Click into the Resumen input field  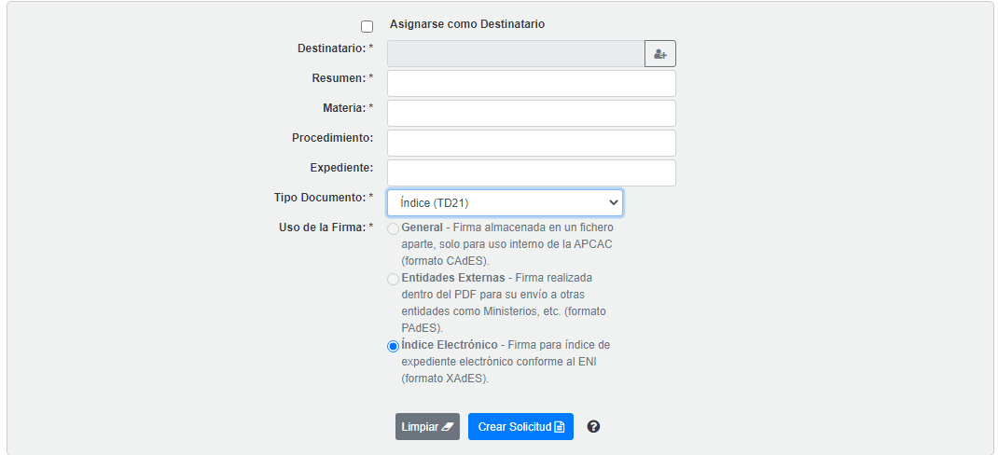[x=532, y=83]
